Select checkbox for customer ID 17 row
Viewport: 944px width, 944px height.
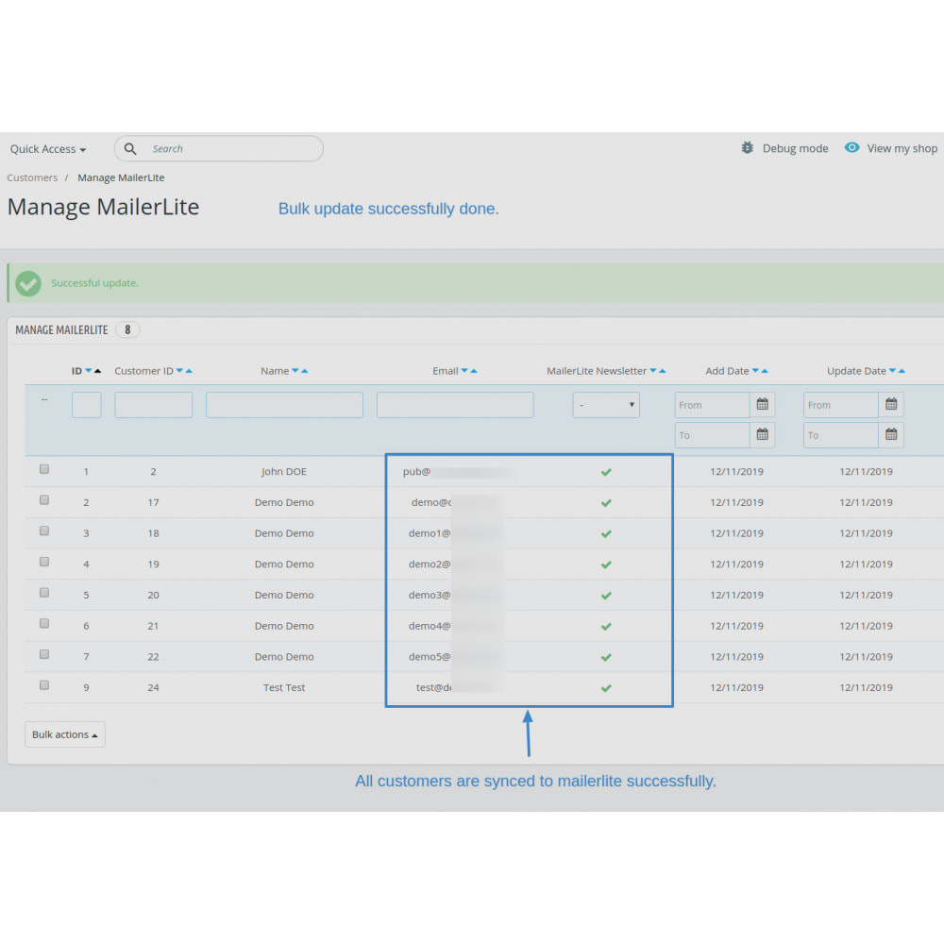[44, 499]
